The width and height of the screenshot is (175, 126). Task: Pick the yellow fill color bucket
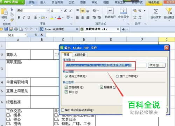[x=52, y=17]
